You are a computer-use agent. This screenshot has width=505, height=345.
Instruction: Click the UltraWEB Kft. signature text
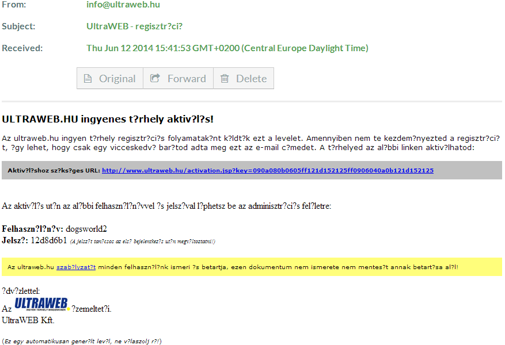point(28,320)
